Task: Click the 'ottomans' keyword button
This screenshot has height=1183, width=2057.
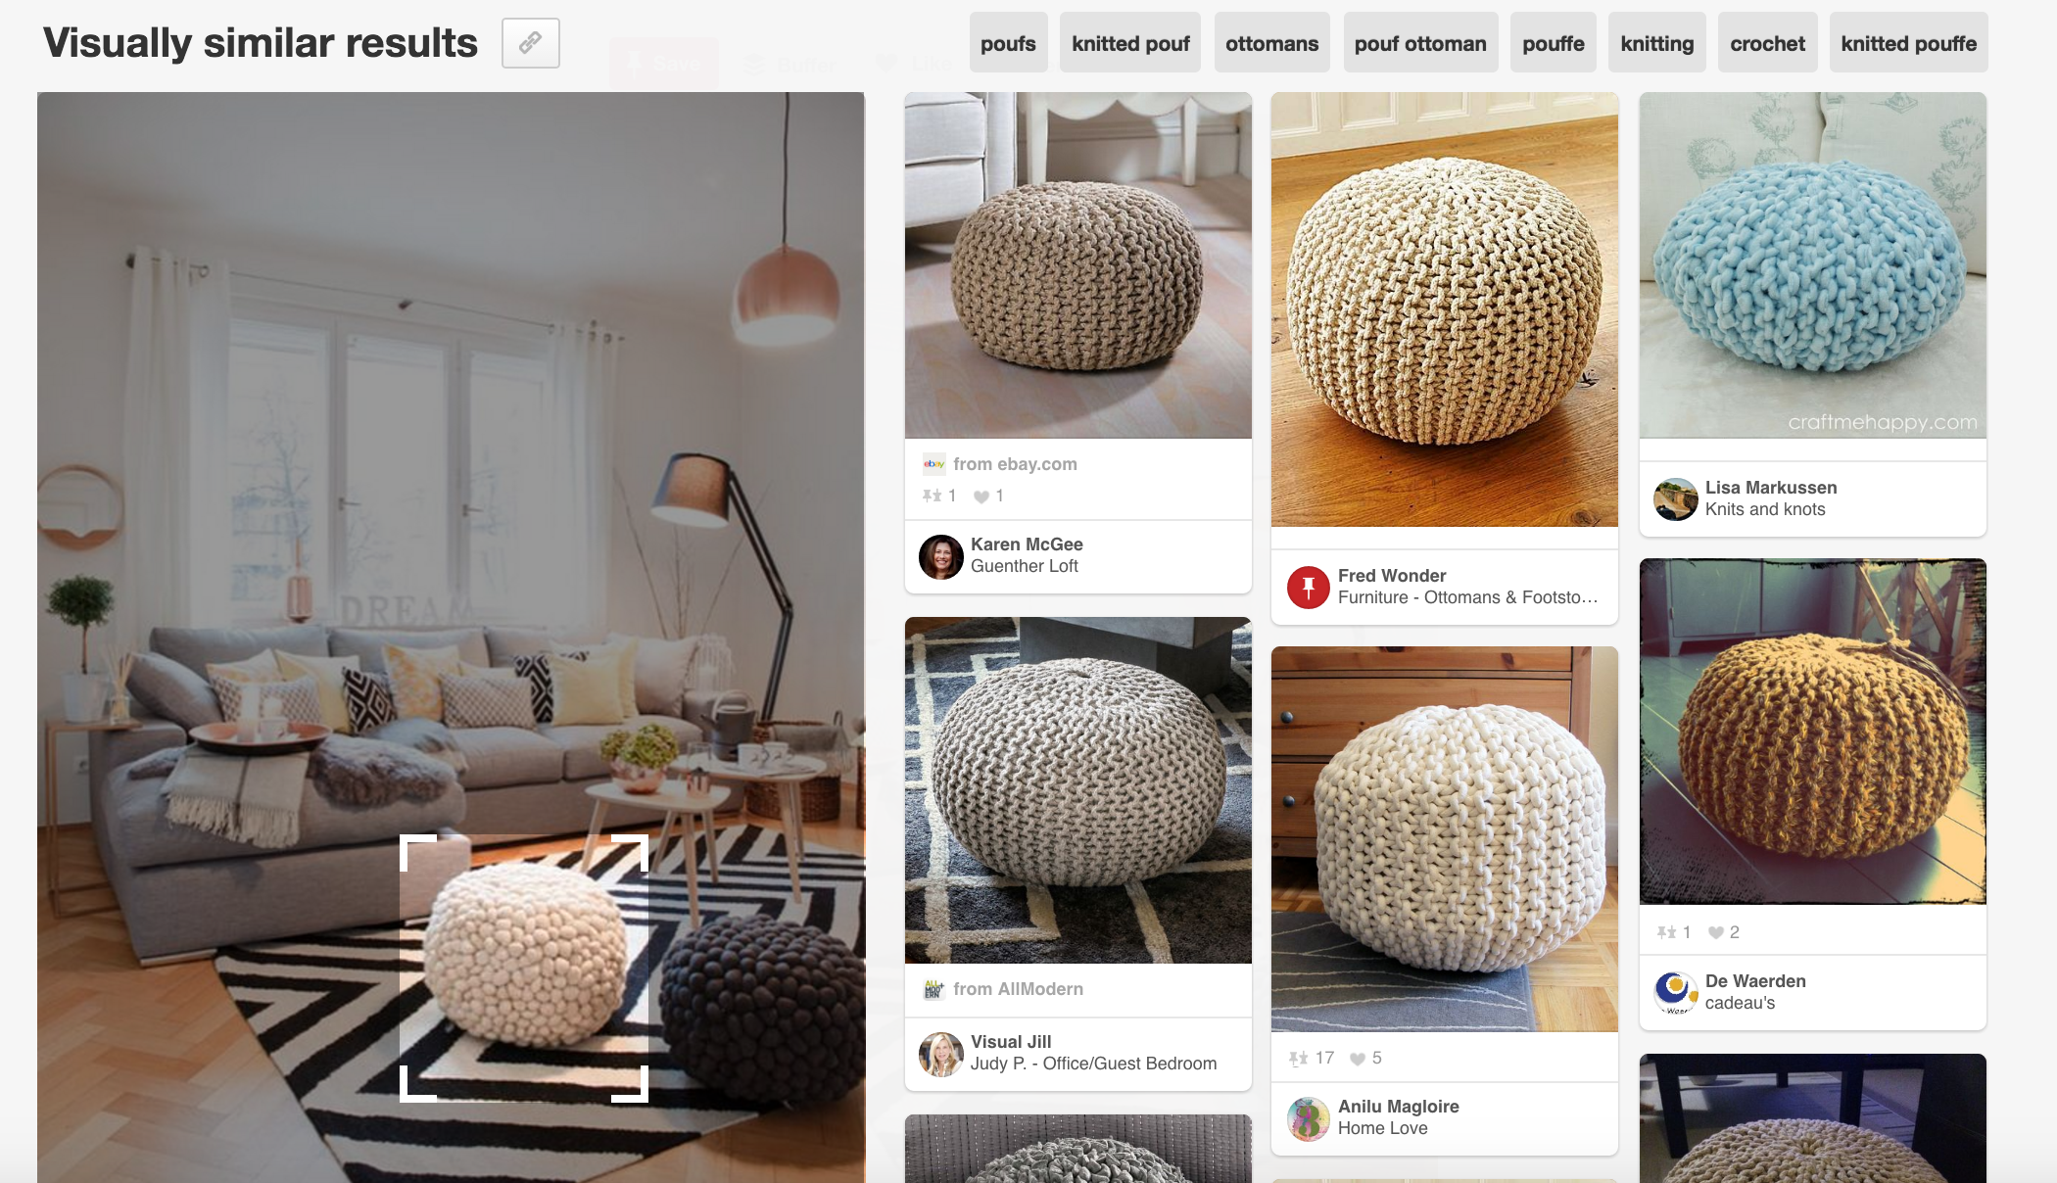Action: pos(1271,44)
